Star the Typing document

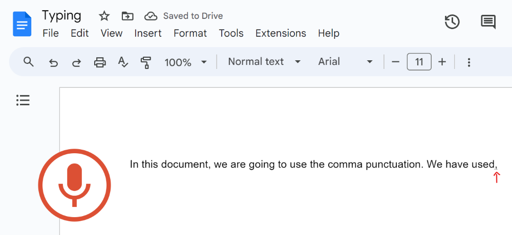coord(104,16)
